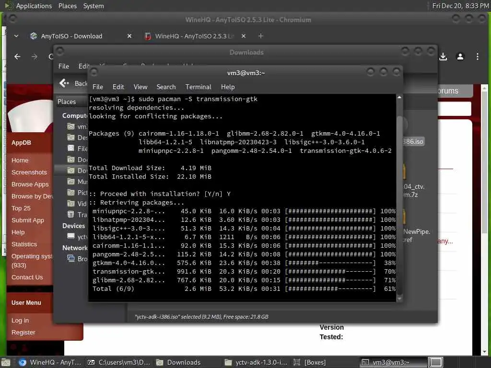Open Statistics link on WineHQ sidebar
Screen dimensions: 491x368
pos(24,244)
